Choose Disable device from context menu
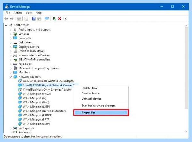The width and height of the screenshot is (192, 142). [x=101, y=93]
